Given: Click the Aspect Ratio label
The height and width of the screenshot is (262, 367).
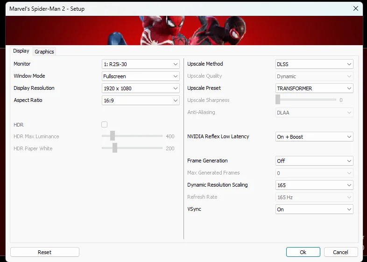Looking at the screenshot, I should [x=28, y=101].
